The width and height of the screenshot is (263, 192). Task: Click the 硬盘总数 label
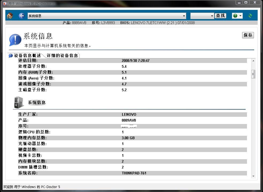point(28,150)
